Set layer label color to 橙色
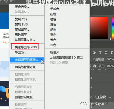Image resolution: width=114 pixels, height=109 pixels. (x=53, y=19)
